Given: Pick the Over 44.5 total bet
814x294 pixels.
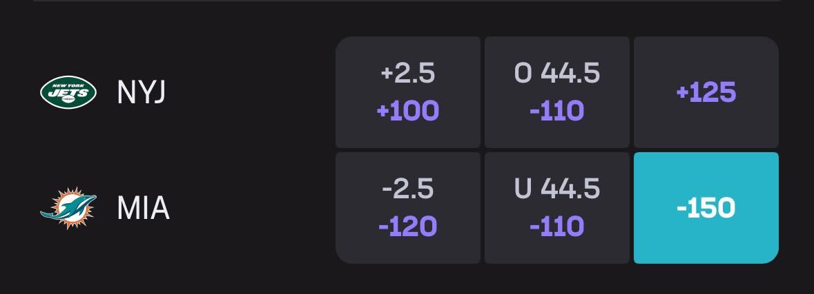Looking at the screenshot, I should [556, 92].
